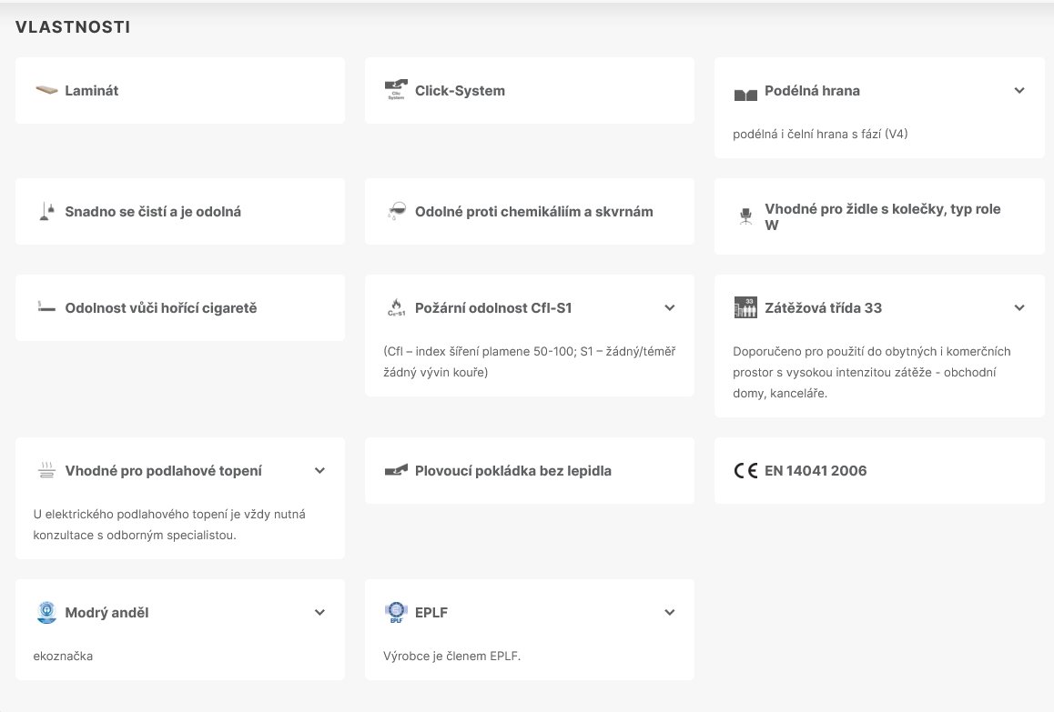Click the EPLF logo icon
Image resolution: width=1054 pixels, height=712 pixels.
(396, 613)
